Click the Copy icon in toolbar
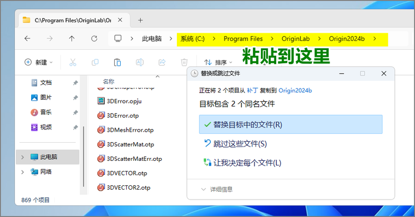 click(x=95, y=62)
